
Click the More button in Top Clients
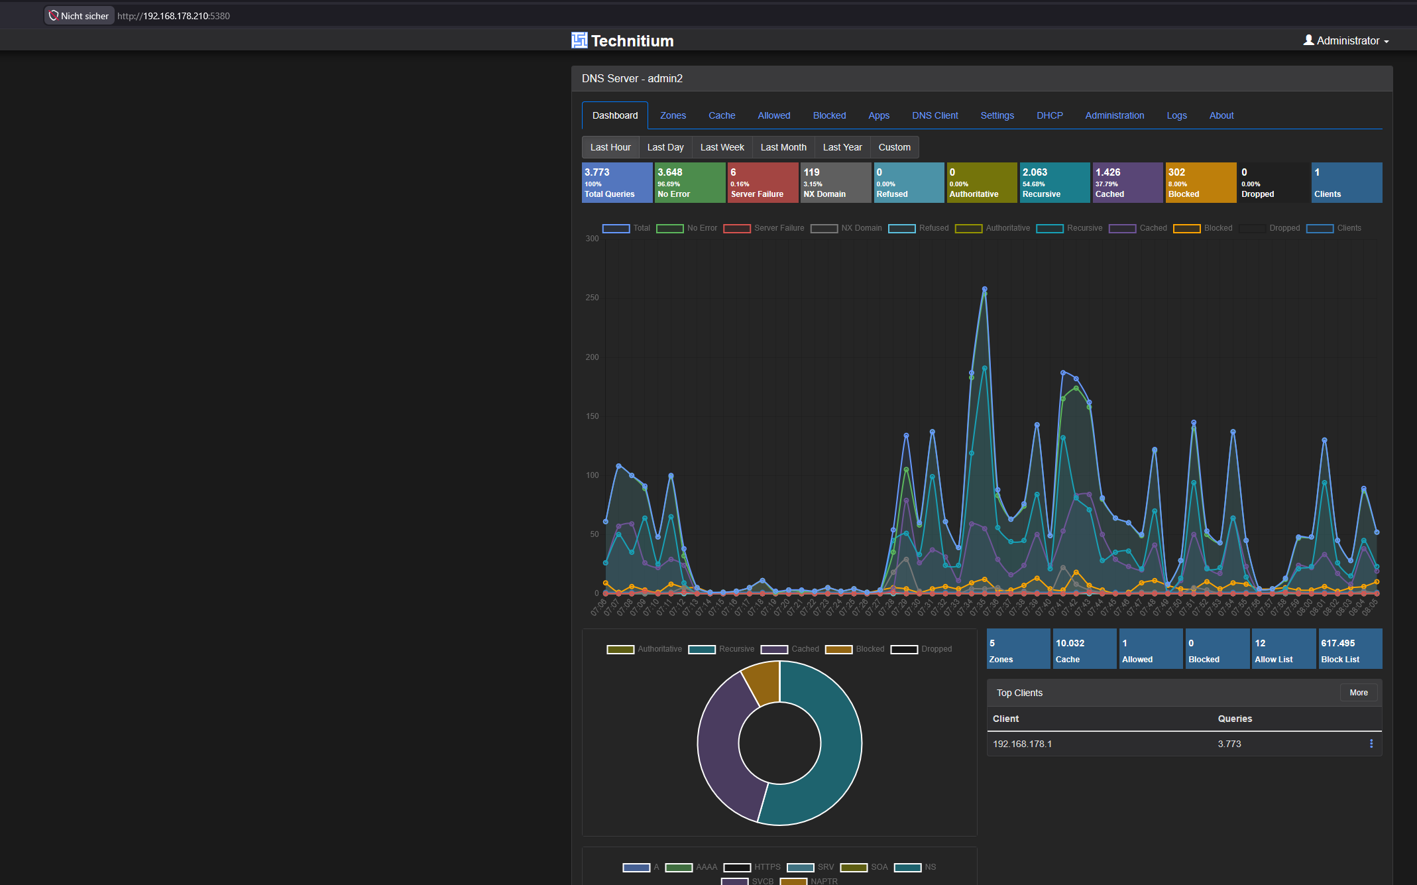pos(1359,693)
